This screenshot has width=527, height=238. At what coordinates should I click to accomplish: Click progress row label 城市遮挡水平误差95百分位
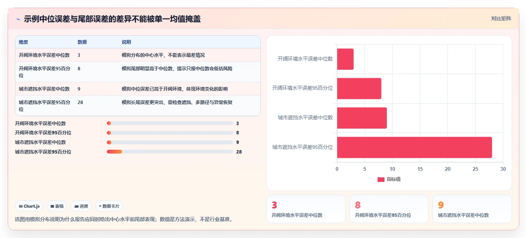[43, 152]
